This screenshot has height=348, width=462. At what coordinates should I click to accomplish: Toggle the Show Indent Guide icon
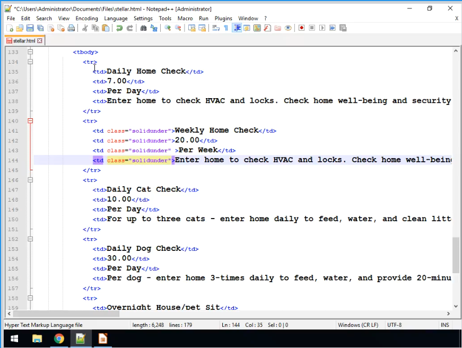click(x=237, y=28)
